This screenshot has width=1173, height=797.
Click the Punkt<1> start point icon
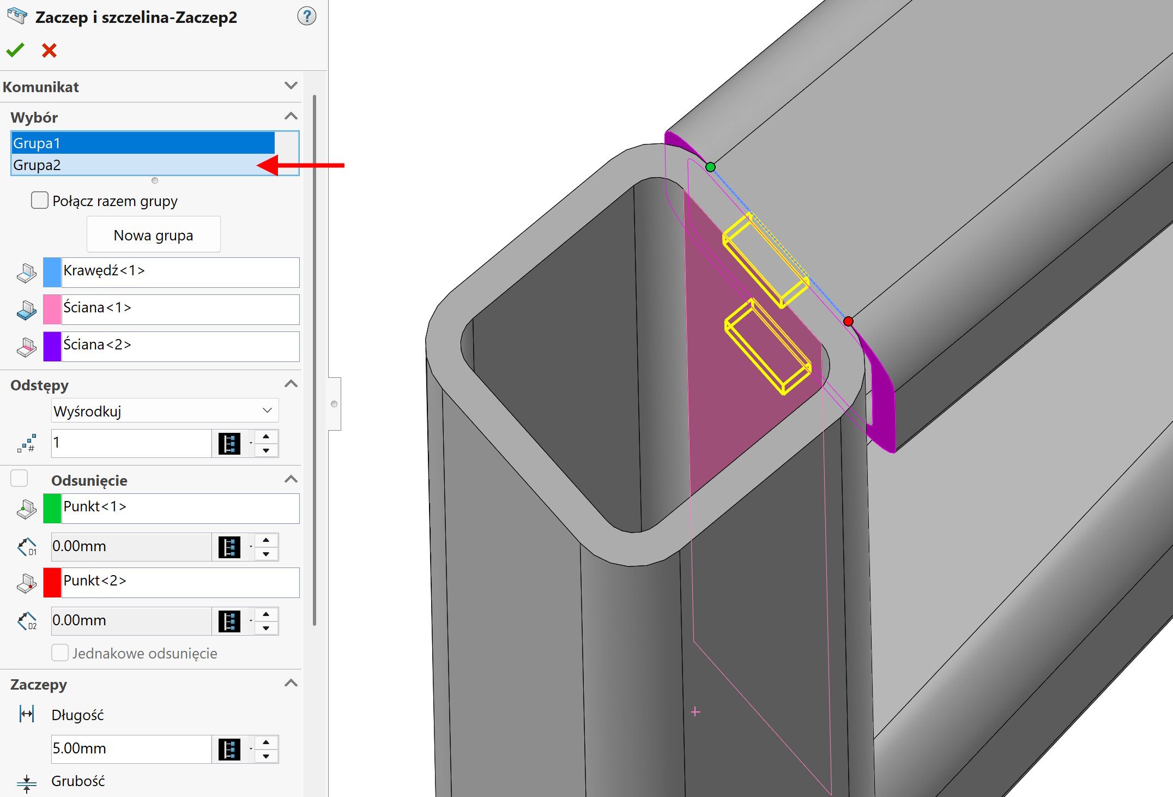pos(26,509)
